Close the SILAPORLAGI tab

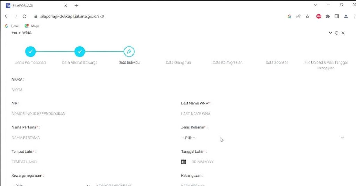[x=66, y=6]
